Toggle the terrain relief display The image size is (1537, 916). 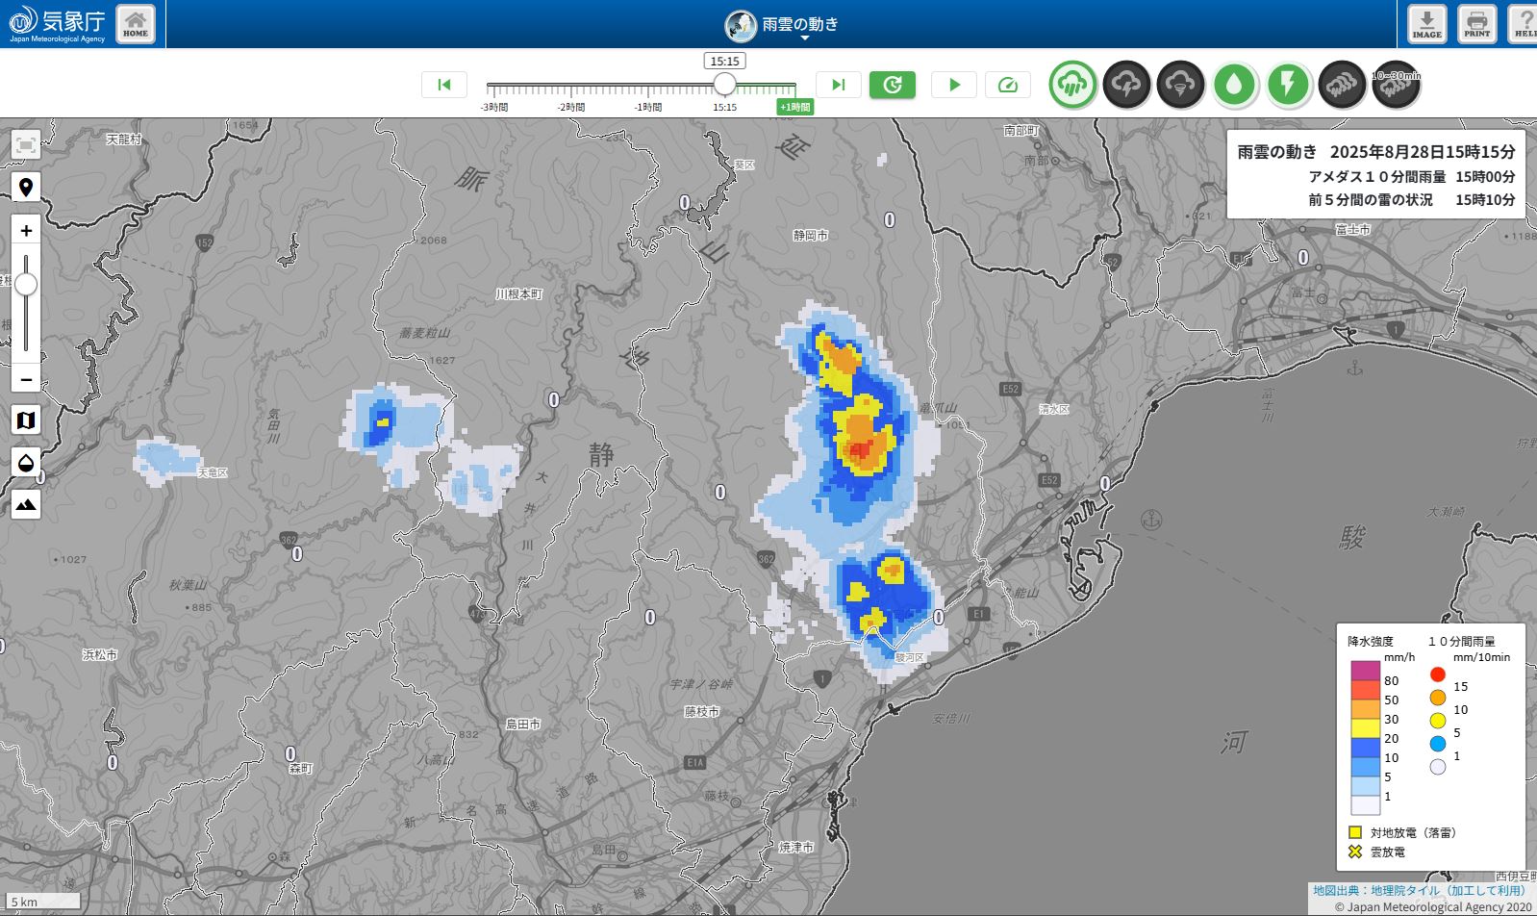pyautogui.click(x=26, y=504)
